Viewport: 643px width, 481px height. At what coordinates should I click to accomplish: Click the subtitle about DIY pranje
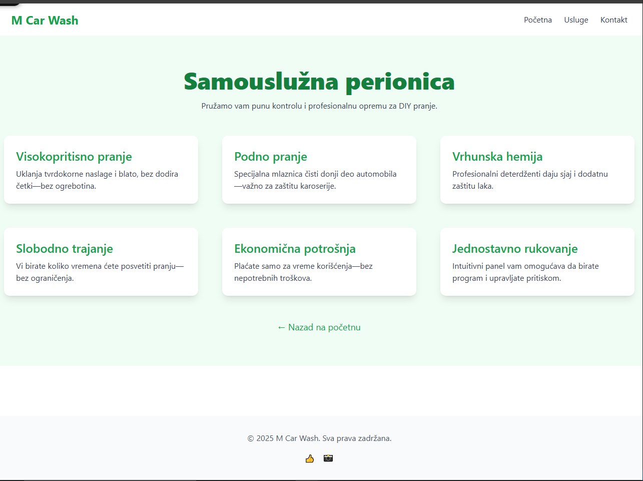click(319, 106)
